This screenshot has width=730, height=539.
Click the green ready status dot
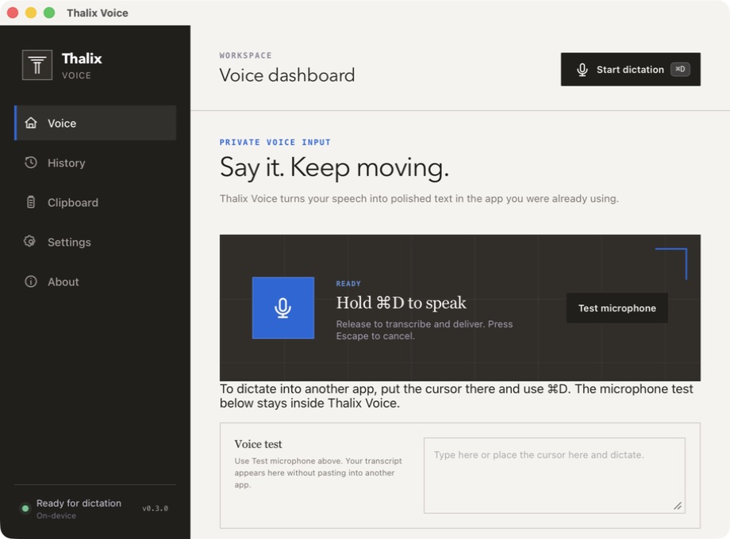(x=25, y=508)
